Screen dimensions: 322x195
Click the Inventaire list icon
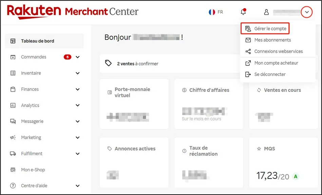(x=13, y=73)
